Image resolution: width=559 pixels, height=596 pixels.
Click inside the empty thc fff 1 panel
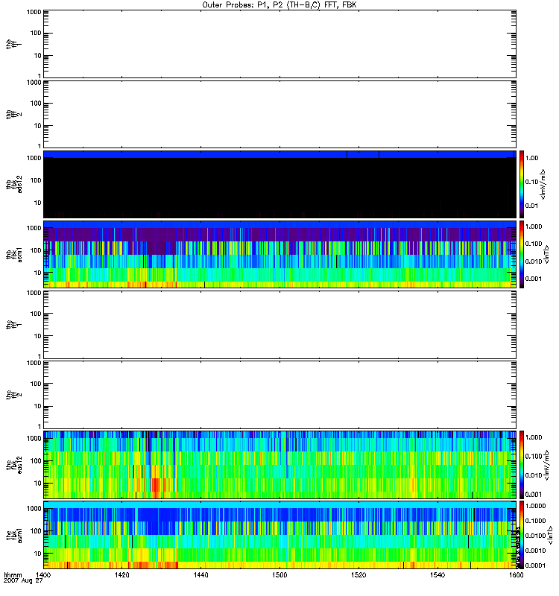click(279, 323)
